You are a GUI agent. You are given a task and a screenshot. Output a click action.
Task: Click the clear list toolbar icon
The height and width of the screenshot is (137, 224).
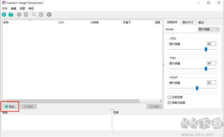(26, 15)
